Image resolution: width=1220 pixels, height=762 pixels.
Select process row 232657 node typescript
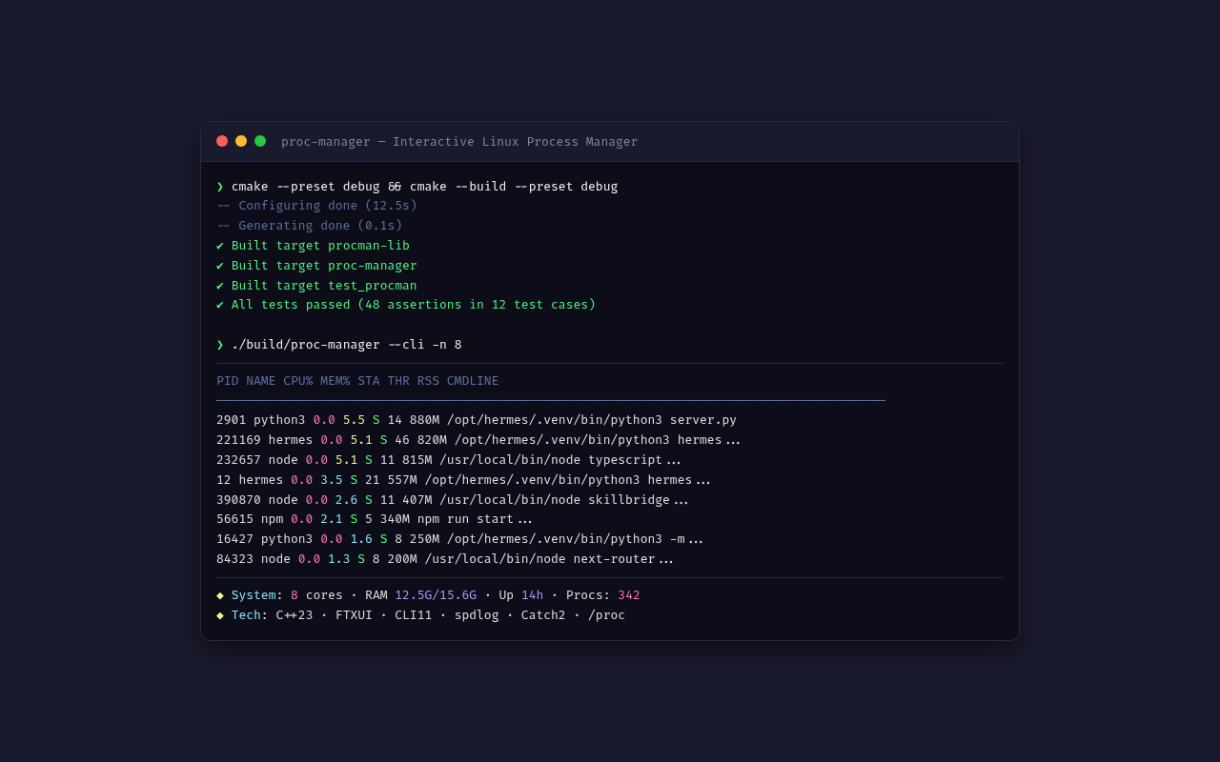point(449,460)
